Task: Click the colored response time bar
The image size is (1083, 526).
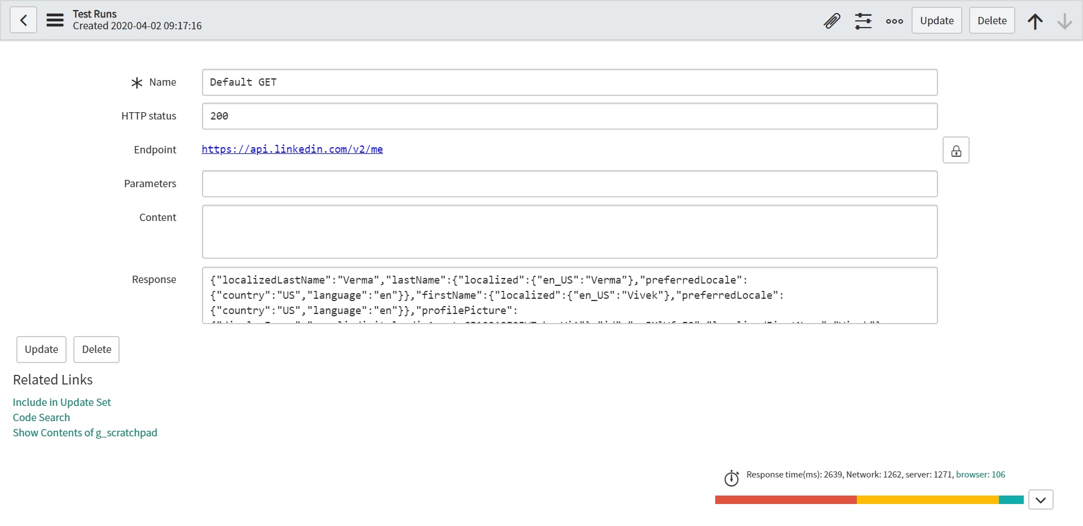Action: [869, 500]
